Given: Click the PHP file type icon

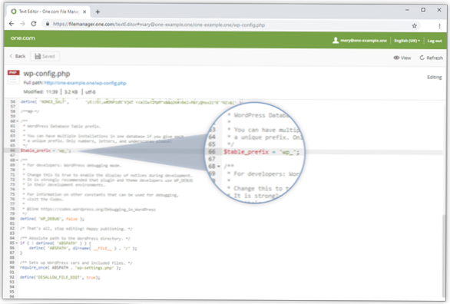Looking at the screenshot, I should coord(13,77).
